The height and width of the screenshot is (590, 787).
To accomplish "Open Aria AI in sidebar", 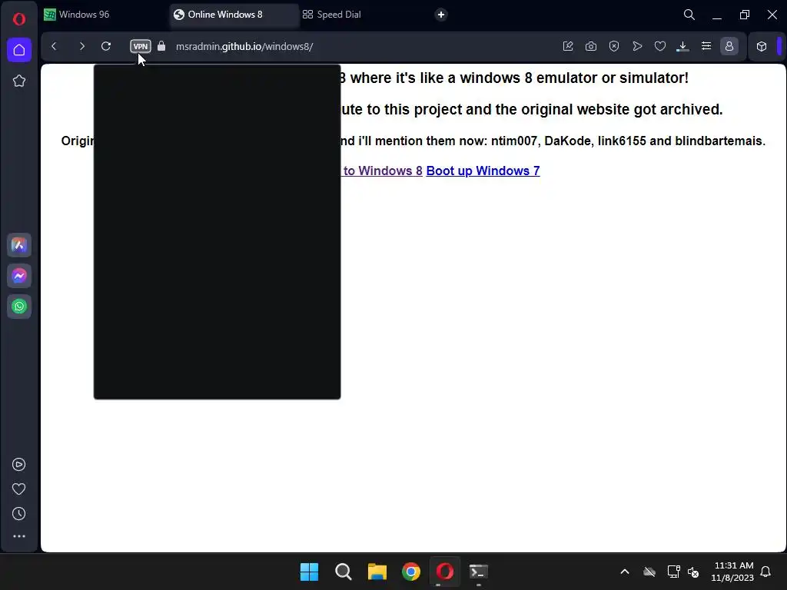I will 19,245.
